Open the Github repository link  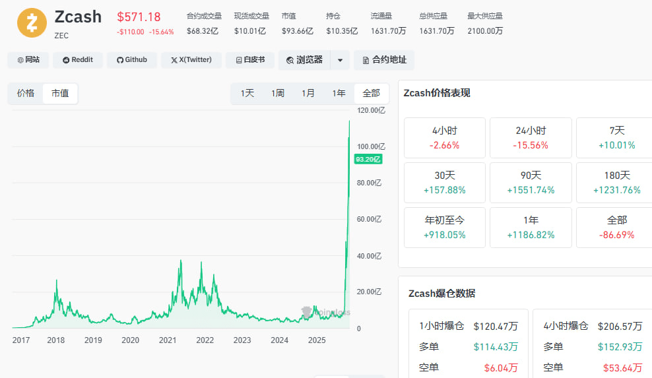132,60
